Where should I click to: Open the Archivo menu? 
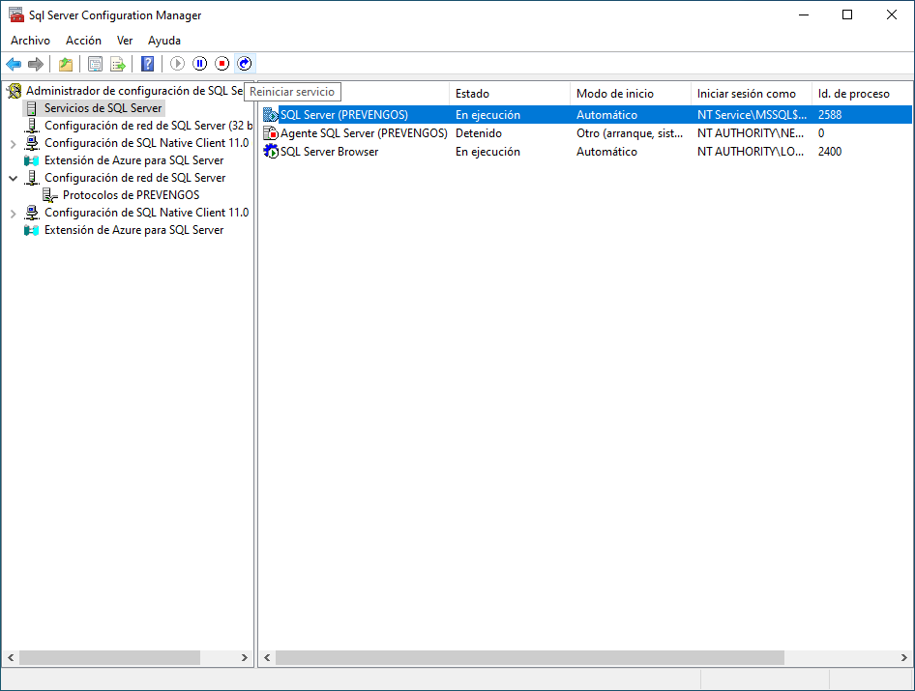[30, 41]
